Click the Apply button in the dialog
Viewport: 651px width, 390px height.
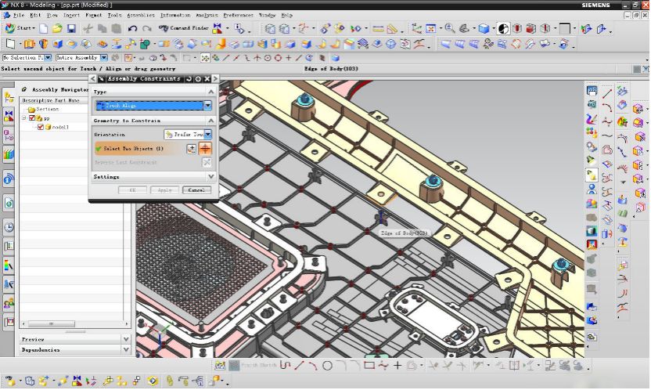pos(164,190)
